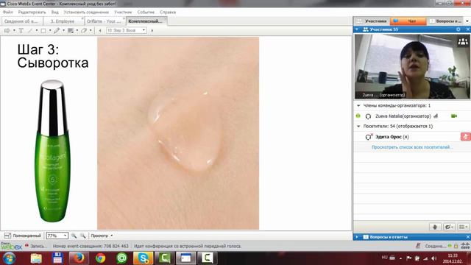Click the video group view icon

(x=463, y=42)
